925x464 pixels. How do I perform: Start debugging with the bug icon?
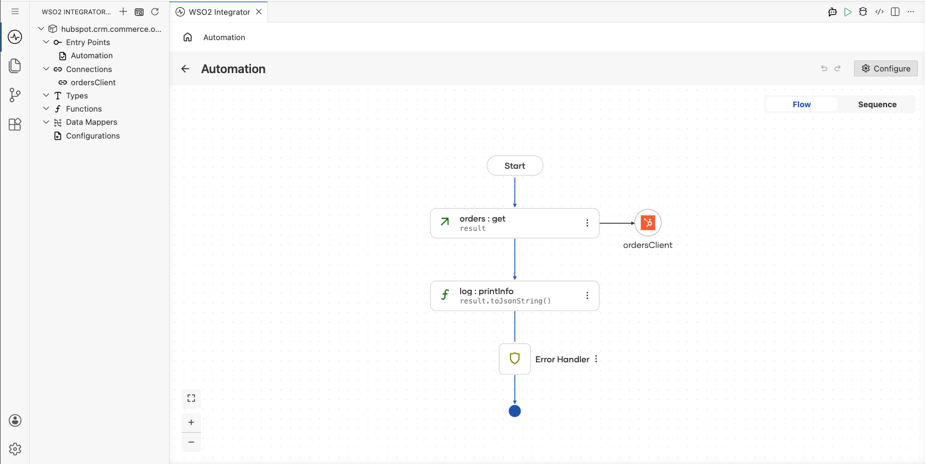click(x=863, y=12)
